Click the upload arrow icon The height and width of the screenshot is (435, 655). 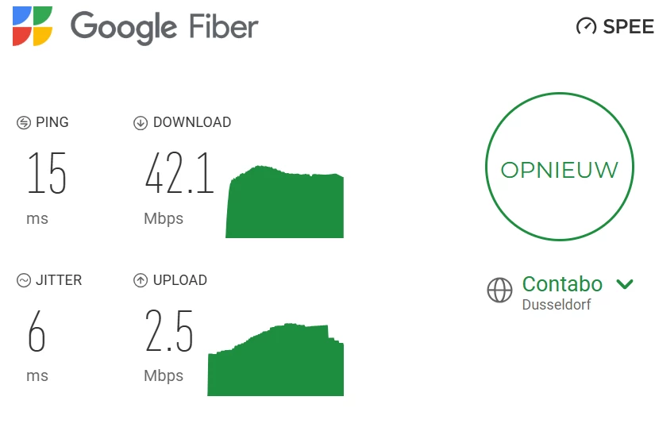pos(141,280)
